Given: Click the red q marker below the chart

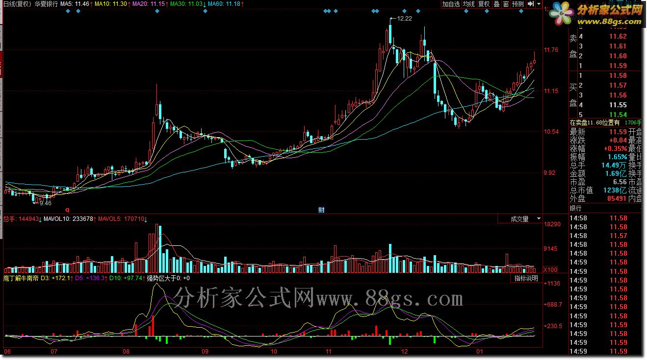Looking at the screenshot, I should (67, 210).
